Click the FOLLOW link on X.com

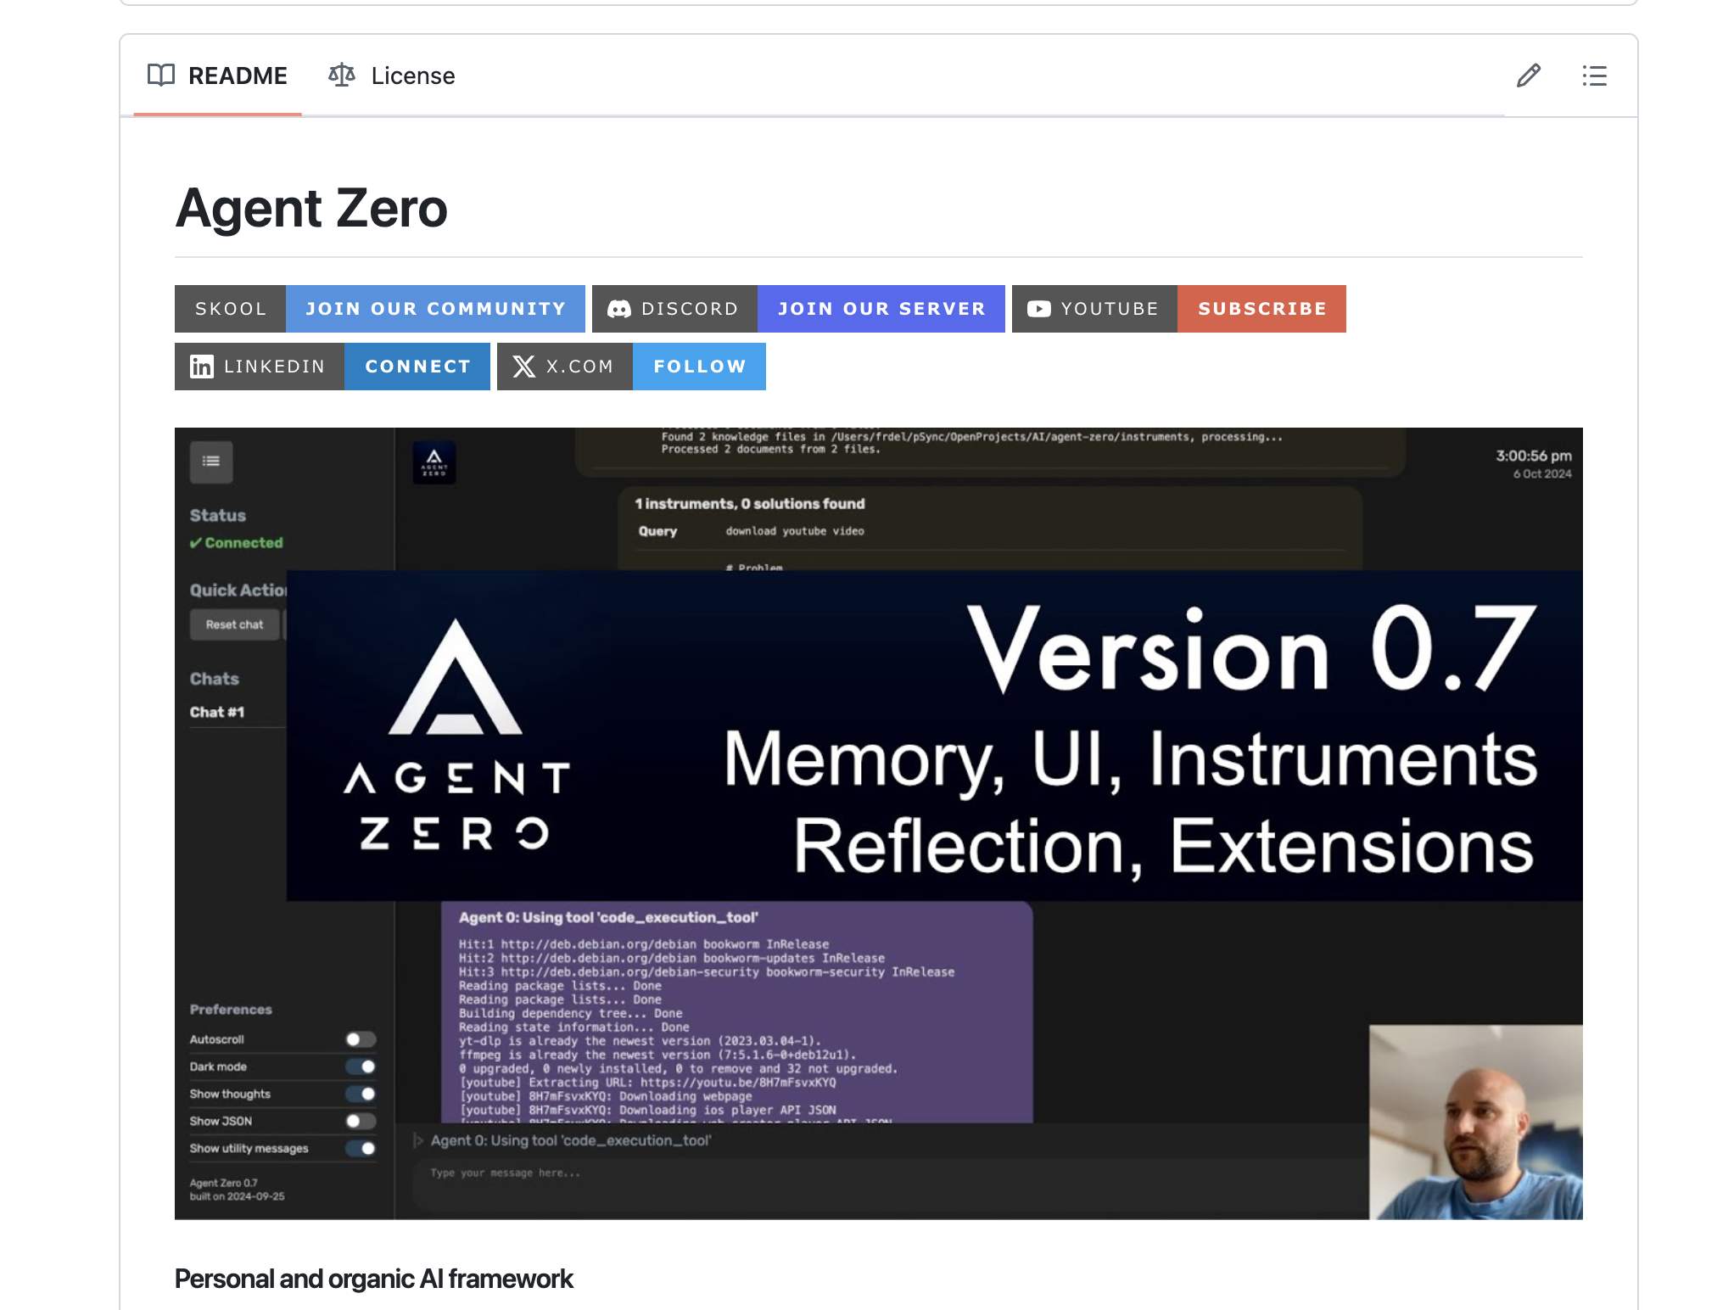pyautogui.click(x=701, y=366)
